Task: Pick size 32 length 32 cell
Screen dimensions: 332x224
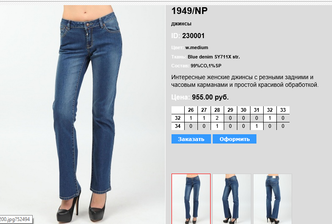Action: 270,118
